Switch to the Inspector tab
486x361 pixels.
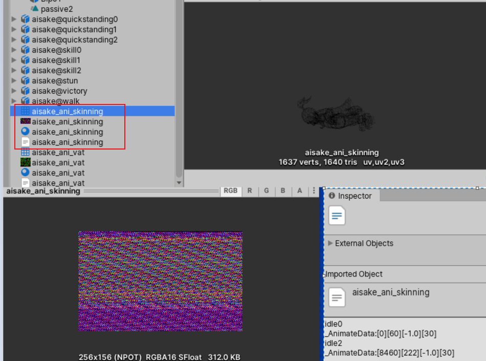point(350,196)
